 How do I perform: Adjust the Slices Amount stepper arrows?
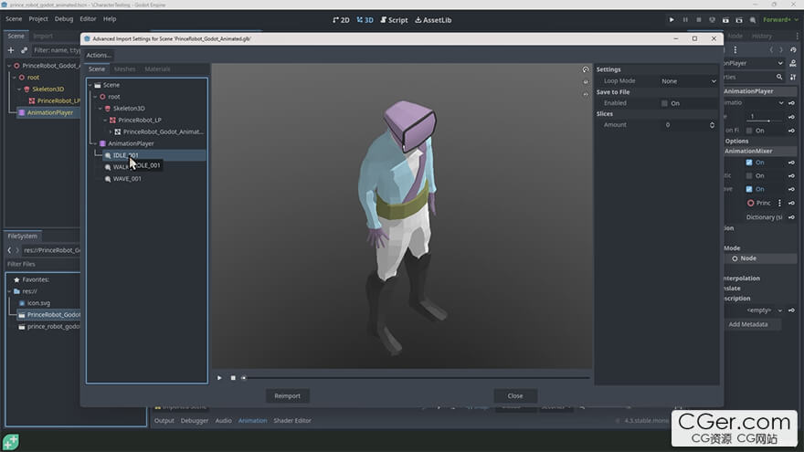pos(712,125)
